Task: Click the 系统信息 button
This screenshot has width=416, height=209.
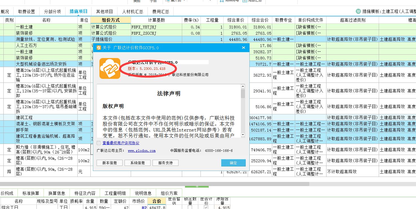Action: (138, 163)
